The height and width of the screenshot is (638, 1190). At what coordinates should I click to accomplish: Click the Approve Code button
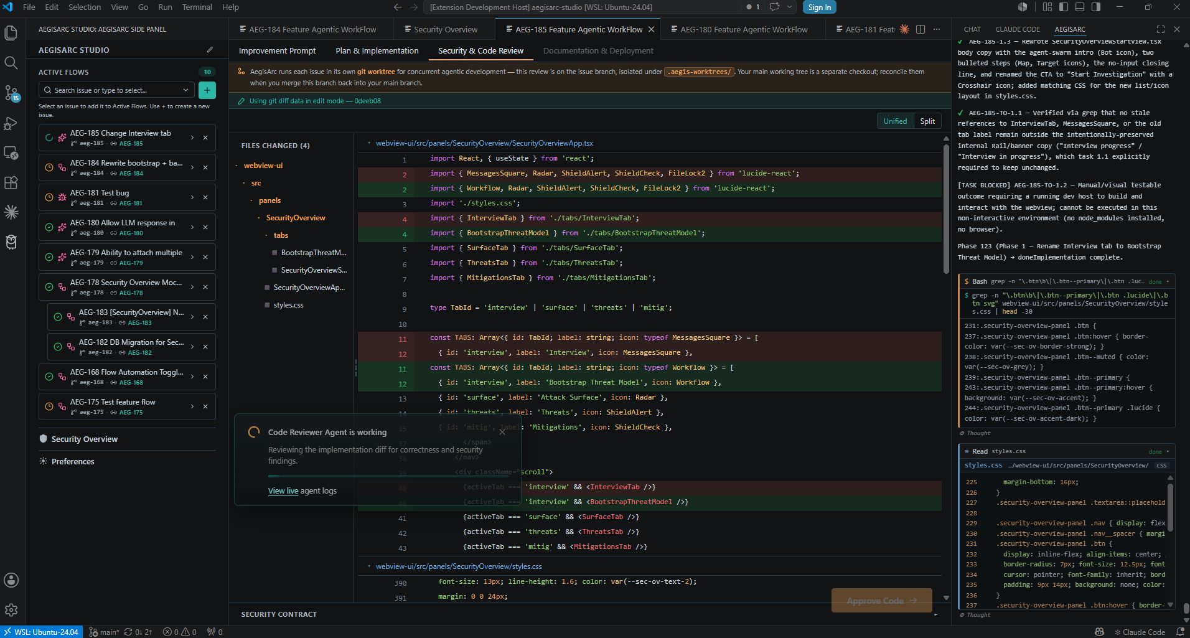coord(881,601)
